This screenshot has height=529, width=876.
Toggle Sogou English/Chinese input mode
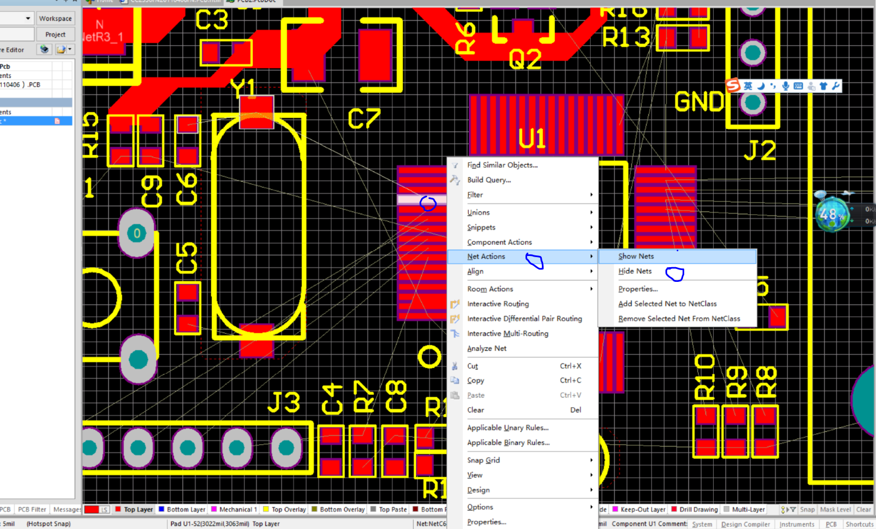coord(748,86)
